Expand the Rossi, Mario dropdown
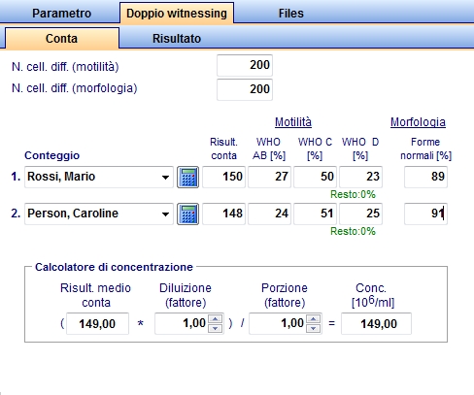Viewport: 474px width, 395px height. pos(165,178)
